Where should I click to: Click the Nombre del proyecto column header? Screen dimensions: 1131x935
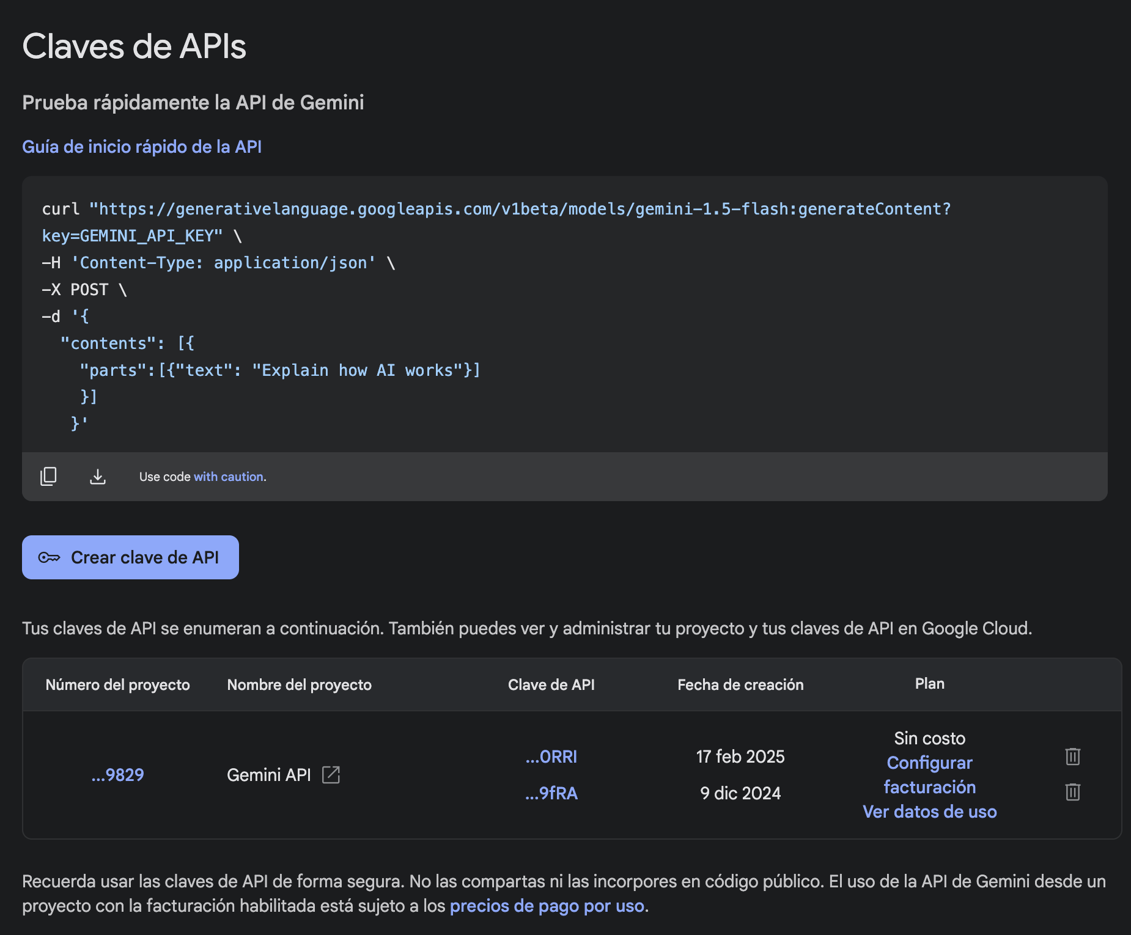pos(300,685)
